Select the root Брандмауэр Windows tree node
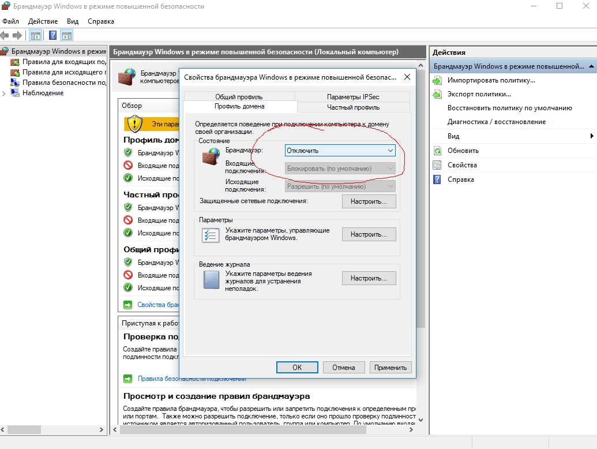 [x=59, y=51]
